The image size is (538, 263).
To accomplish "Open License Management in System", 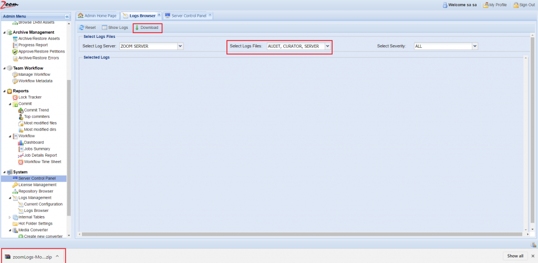I will [x=37, y=185].
